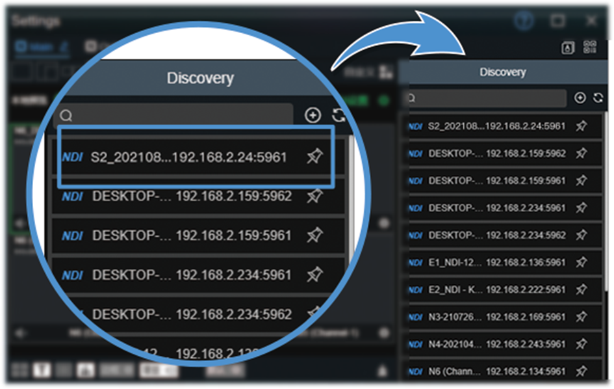Click the search box in side Discovery panel
The width and height of the screenshot is (614, 389).
(485, 98)
